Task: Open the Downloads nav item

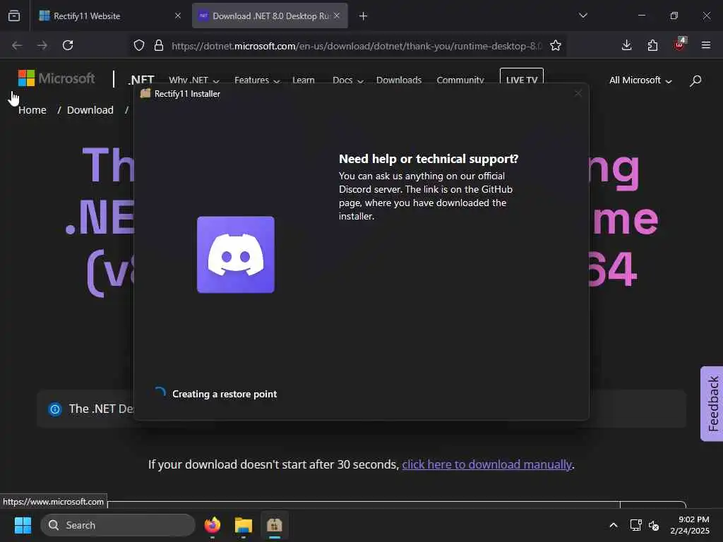Action: [399, 80]
